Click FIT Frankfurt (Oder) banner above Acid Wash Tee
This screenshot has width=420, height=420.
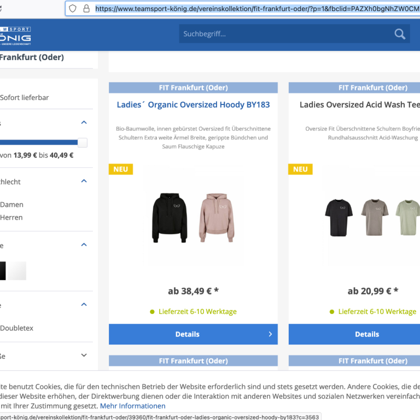[354, 87]
